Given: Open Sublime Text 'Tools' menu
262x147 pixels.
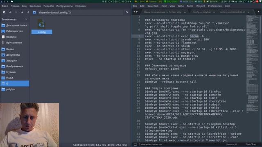Looking at the screenshot, I should (190, 6).
